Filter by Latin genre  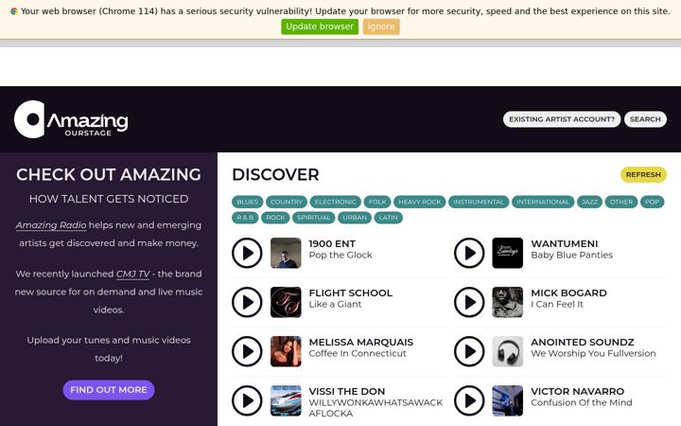click(388, 218)
